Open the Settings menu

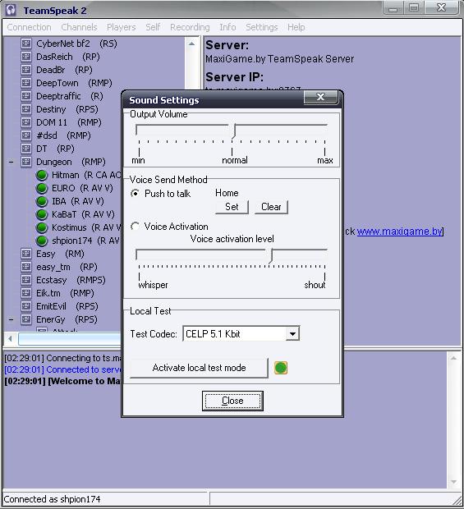(262, 27)
